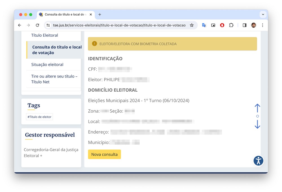Viewport: 282px width, 192px height.
Task: Click the Nova consulta button
Action: click(104, 155)
